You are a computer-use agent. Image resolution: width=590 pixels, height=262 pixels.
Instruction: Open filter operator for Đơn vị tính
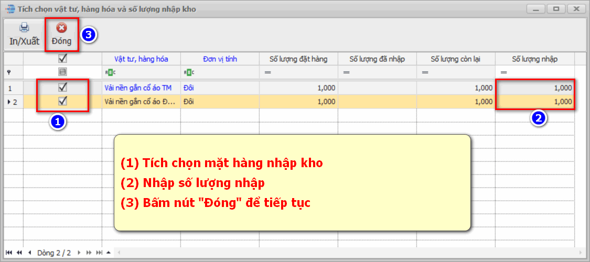pos(188,72)
